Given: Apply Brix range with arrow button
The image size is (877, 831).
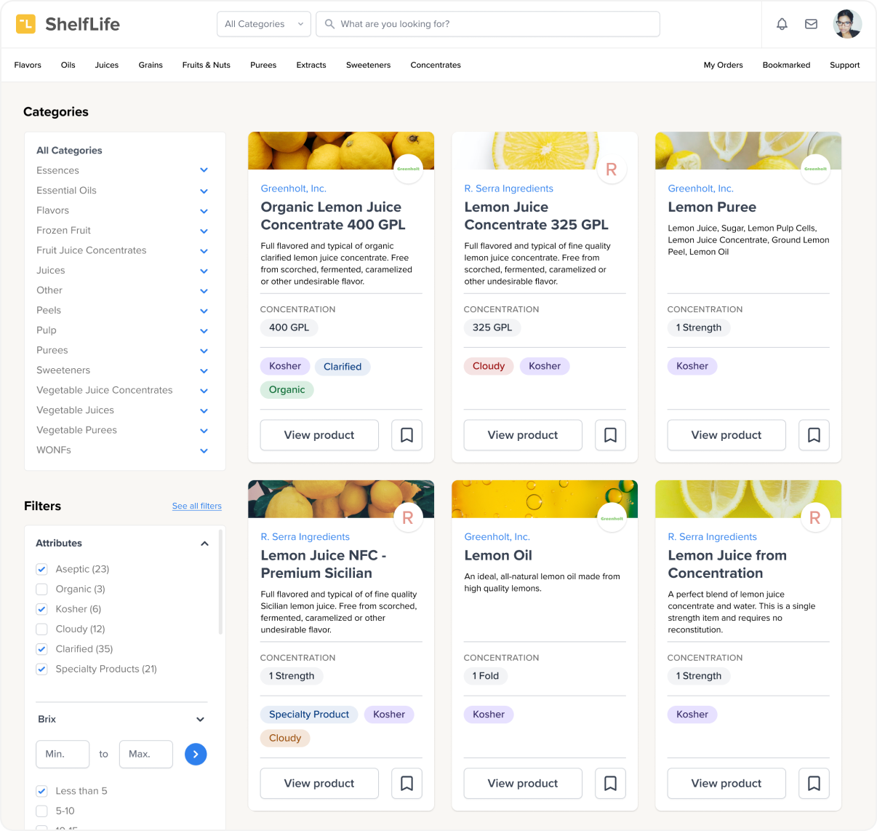Looking at the screenshot, I should pyautogui.click(x=196, y=754).
